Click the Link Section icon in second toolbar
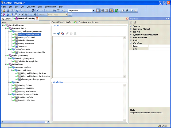171x128 pixels. click(8, 15)
